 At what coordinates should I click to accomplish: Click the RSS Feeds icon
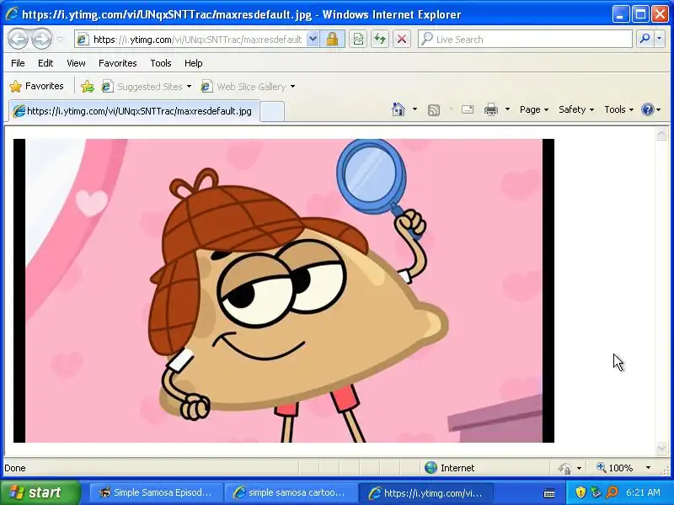pos(434,110)
